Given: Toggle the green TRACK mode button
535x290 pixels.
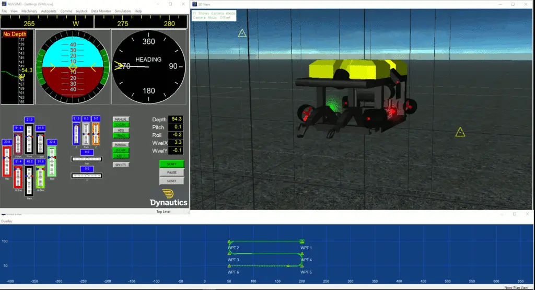Looking at the screenshot, I should [x=121, y=136].
